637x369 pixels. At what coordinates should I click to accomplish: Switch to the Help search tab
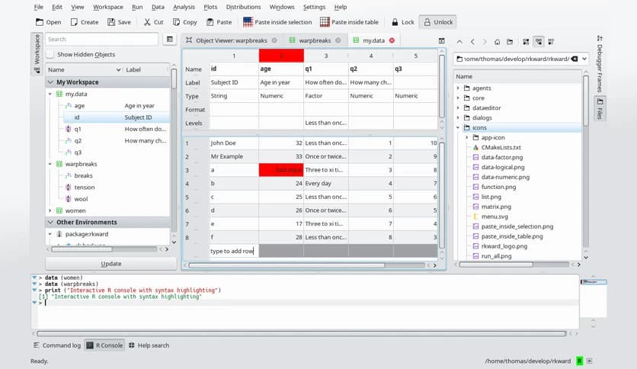149,345
